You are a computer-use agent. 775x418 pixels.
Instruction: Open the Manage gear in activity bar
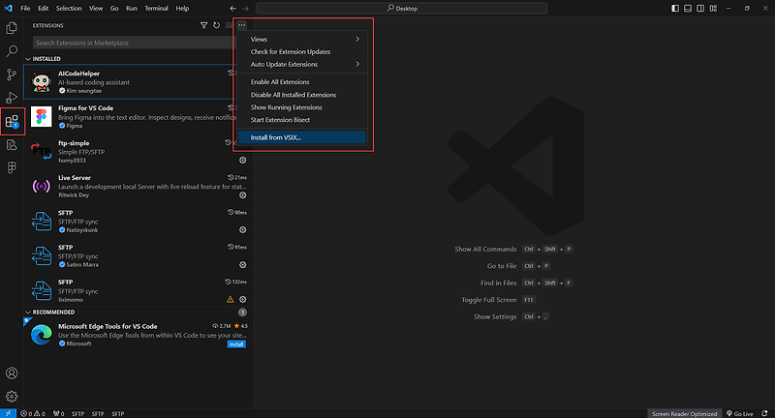pos(12,397)
